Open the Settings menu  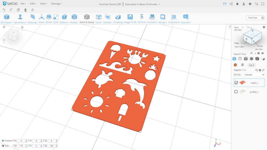(x=56, y=4)
